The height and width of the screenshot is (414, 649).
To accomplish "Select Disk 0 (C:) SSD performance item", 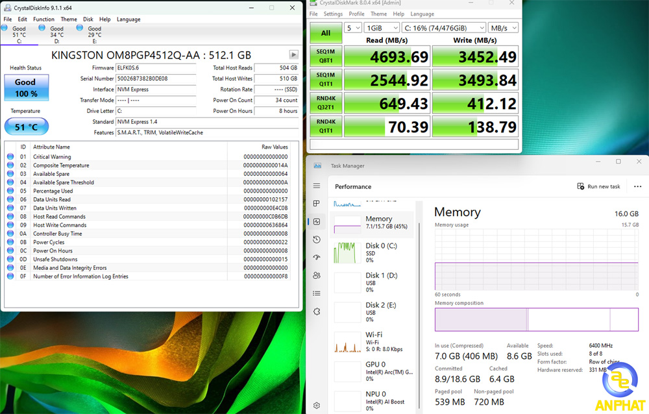I will [x=372, y=252].
